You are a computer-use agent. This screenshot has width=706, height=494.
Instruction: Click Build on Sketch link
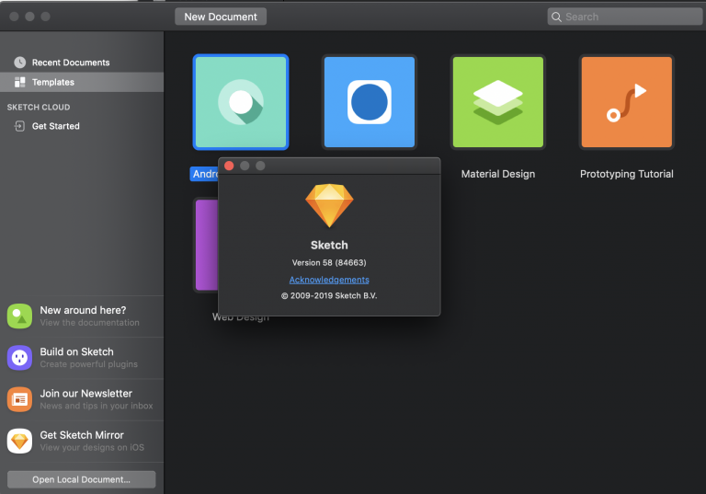pyautogui.click(x=77, y=351)
